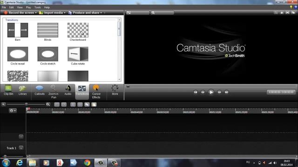Open the timeline settings gear dropdown
The height and width of the screenshot is (167, 298).
point(13,110)
